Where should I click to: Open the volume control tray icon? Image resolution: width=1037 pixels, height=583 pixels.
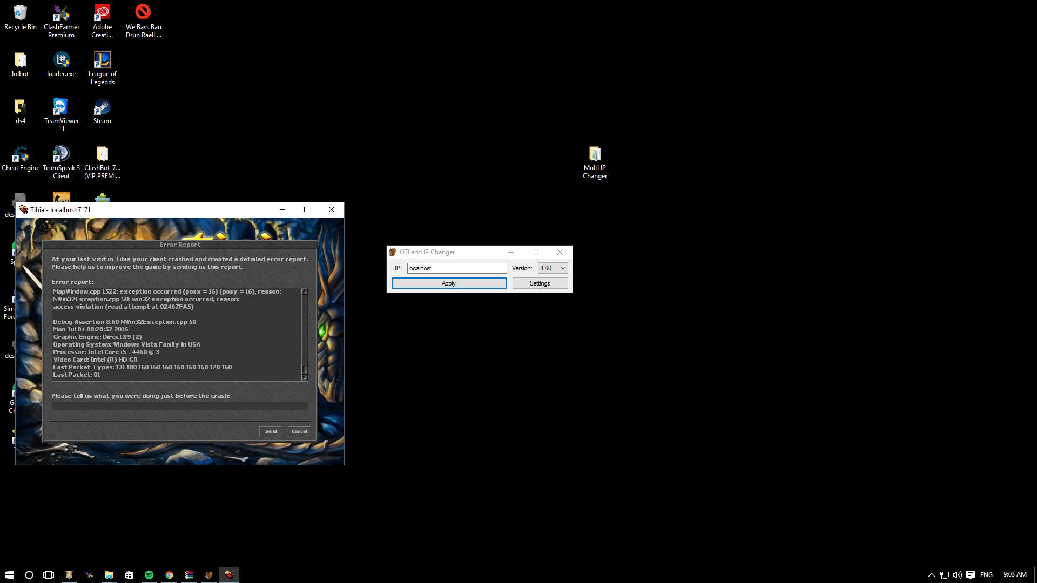click(957, 575)
